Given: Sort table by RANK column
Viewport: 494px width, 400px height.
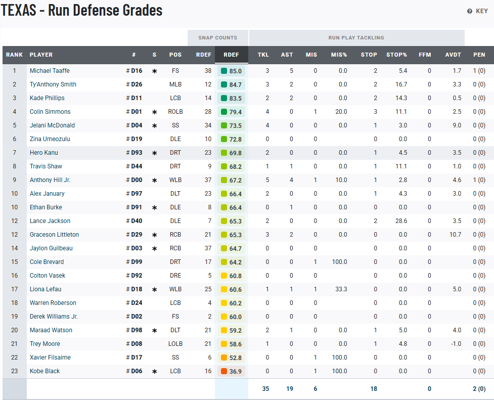Looking at the screenshot, I should (14, 55).
